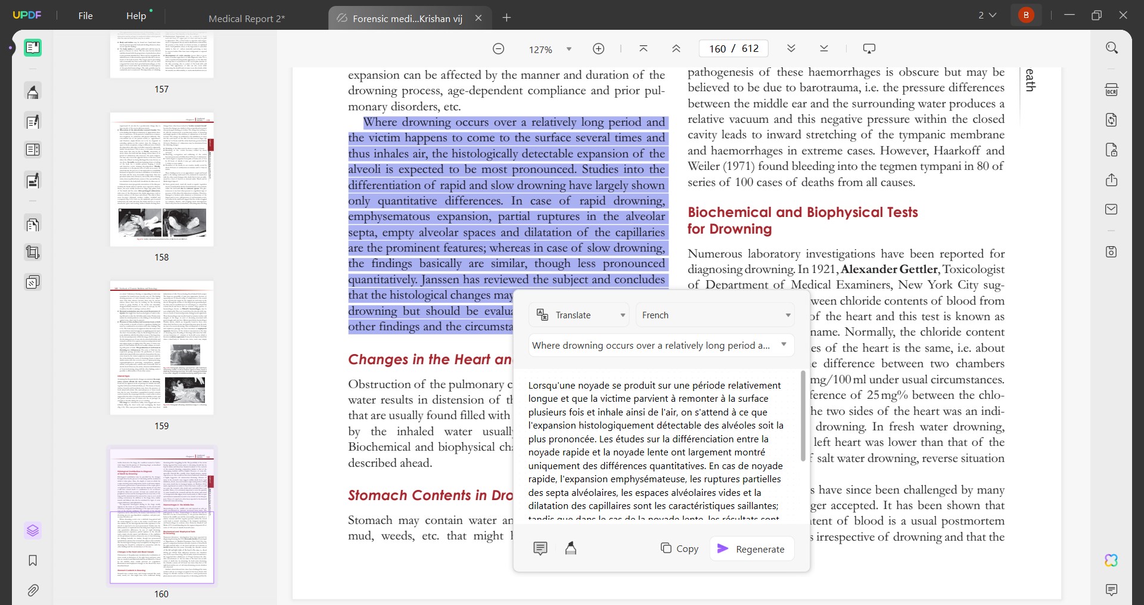Open the Crop Pages tool
Image resolution: width=1144 pixels, height=605 pixels.
33,252
